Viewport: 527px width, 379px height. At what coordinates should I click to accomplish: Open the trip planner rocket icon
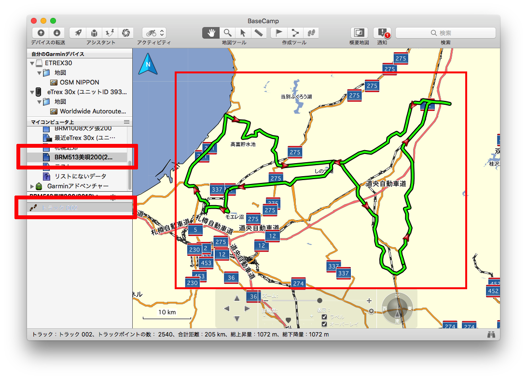[78, 33]
